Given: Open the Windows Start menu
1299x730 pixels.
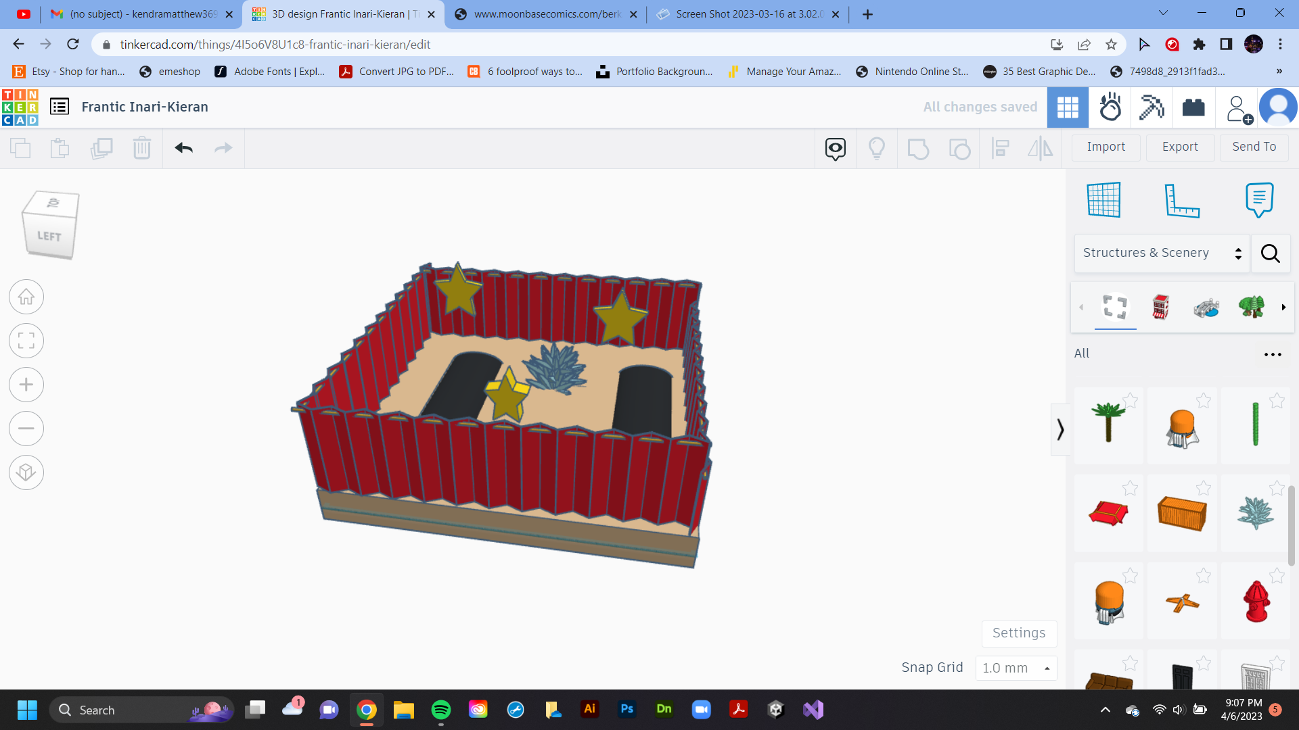Looking at the screenshot, I should click(27, 710).
